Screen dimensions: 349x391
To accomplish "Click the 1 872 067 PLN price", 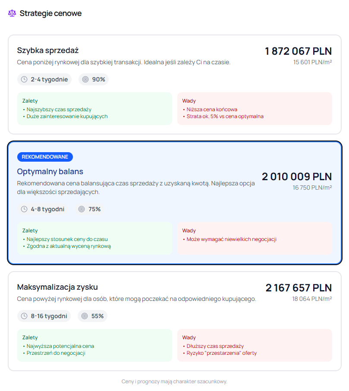I will 298,51.
